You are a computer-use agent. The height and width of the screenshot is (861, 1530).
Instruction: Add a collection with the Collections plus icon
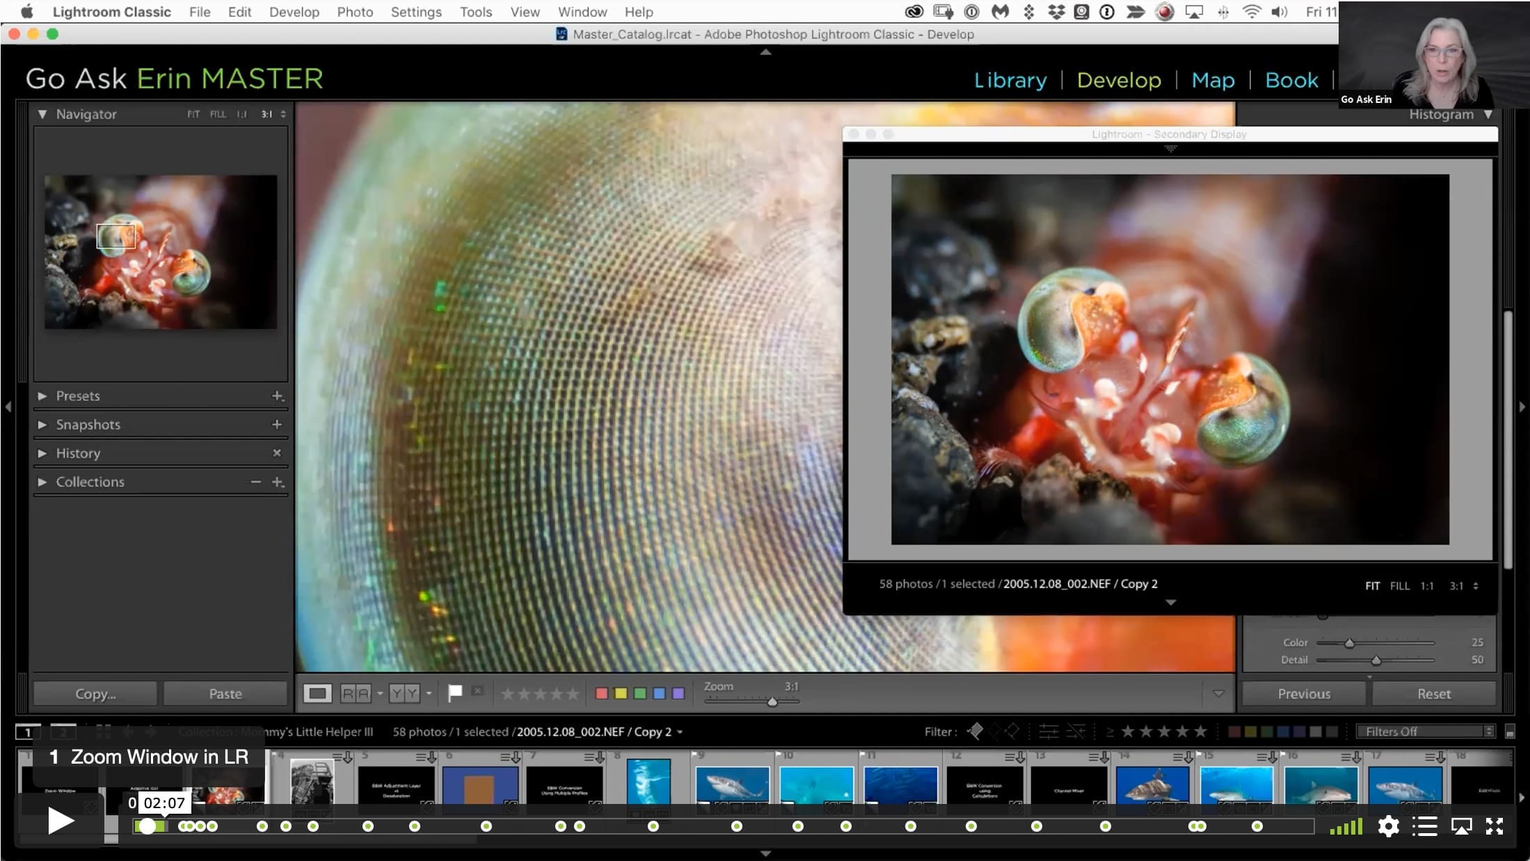click(278, 482)
